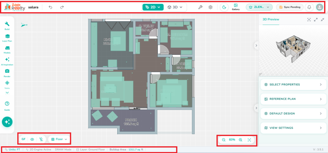Viewport: 328px width, 153px height.
Task: Open the Build tools panel
Action: click(x=7, y=26)
